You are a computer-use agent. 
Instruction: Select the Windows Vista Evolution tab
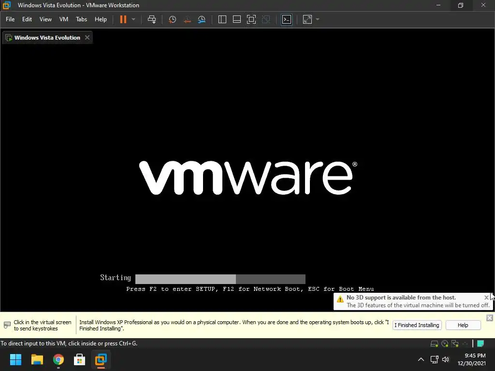point(47,38)
